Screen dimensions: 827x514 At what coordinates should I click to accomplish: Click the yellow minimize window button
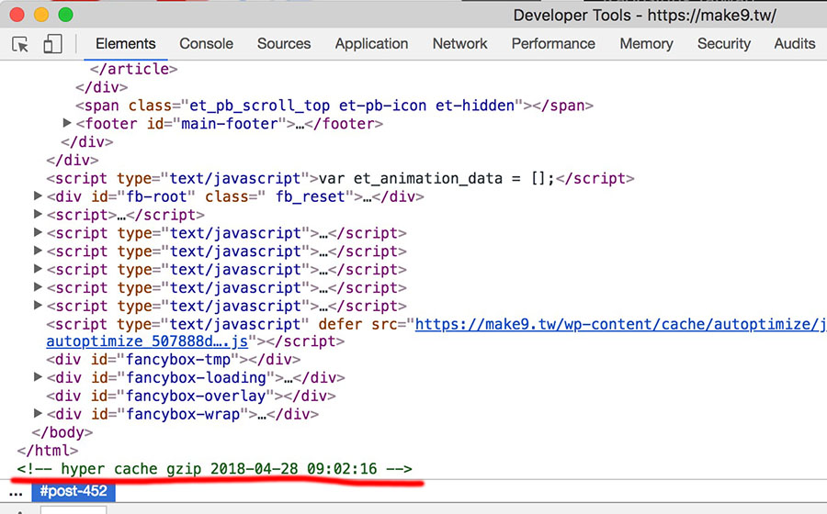[x=41, y=15]
